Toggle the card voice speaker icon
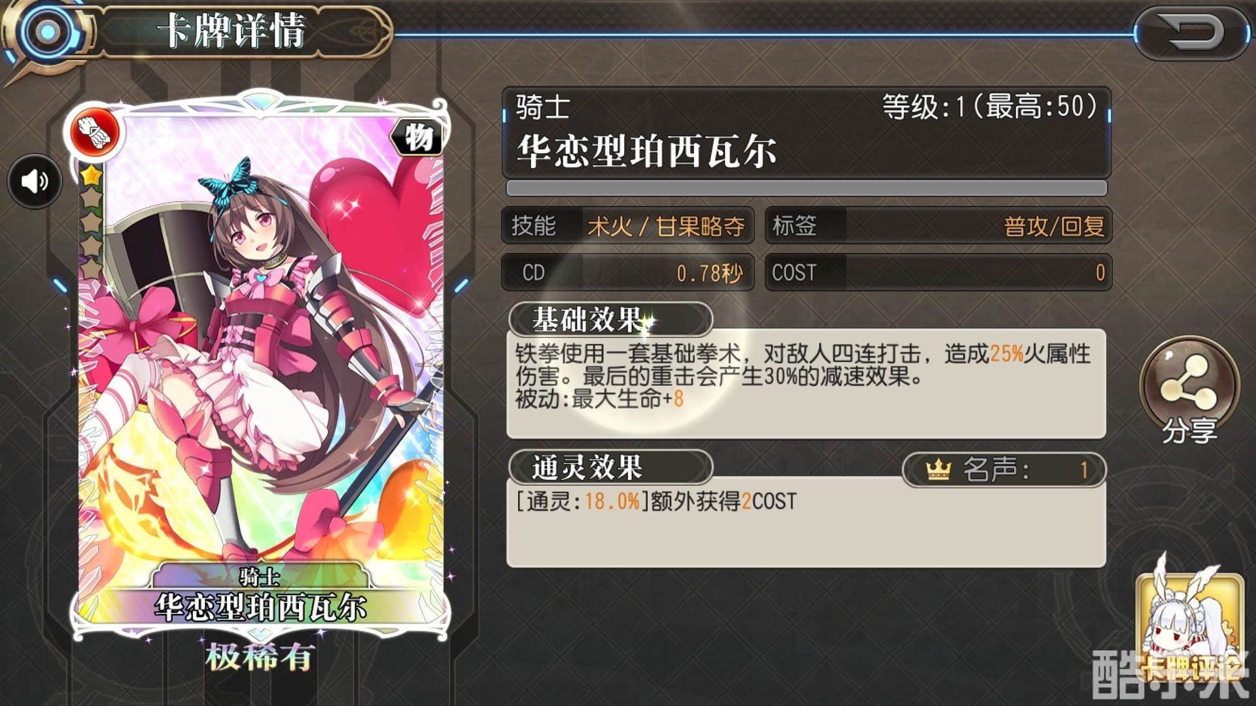The height and width of the screenshot is (706, 1256). tap(35, 181)
